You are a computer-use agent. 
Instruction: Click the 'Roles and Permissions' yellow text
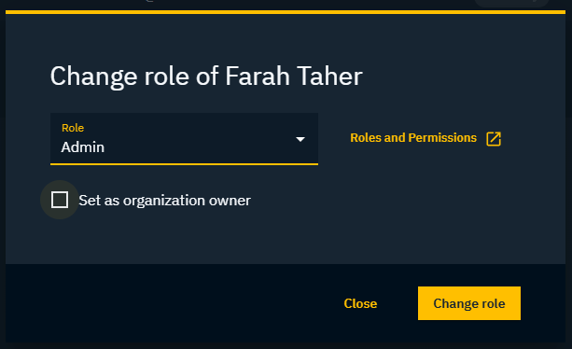tap(413, 138)
